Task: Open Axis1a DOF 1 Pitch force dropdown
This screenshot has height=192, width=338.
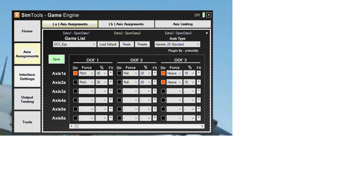Action: [x=86, y=73]
